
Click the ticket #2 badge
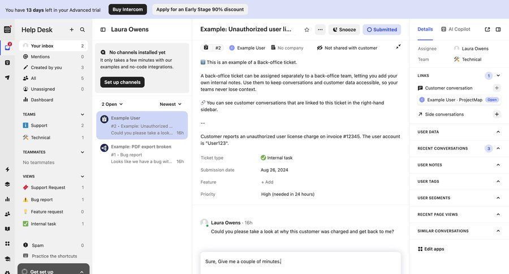tap(212, 48)
